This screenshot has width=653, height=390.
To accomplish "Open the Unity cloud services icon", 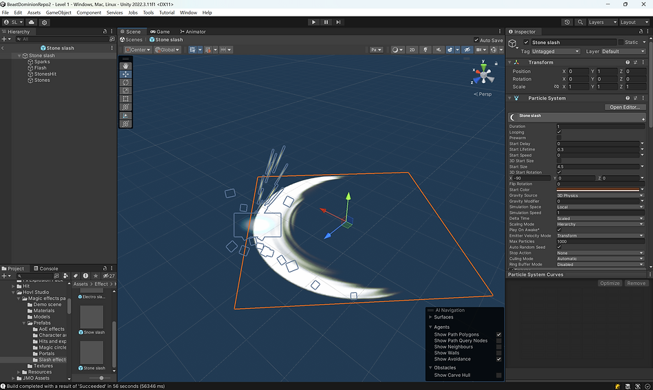I will [31, 22].
